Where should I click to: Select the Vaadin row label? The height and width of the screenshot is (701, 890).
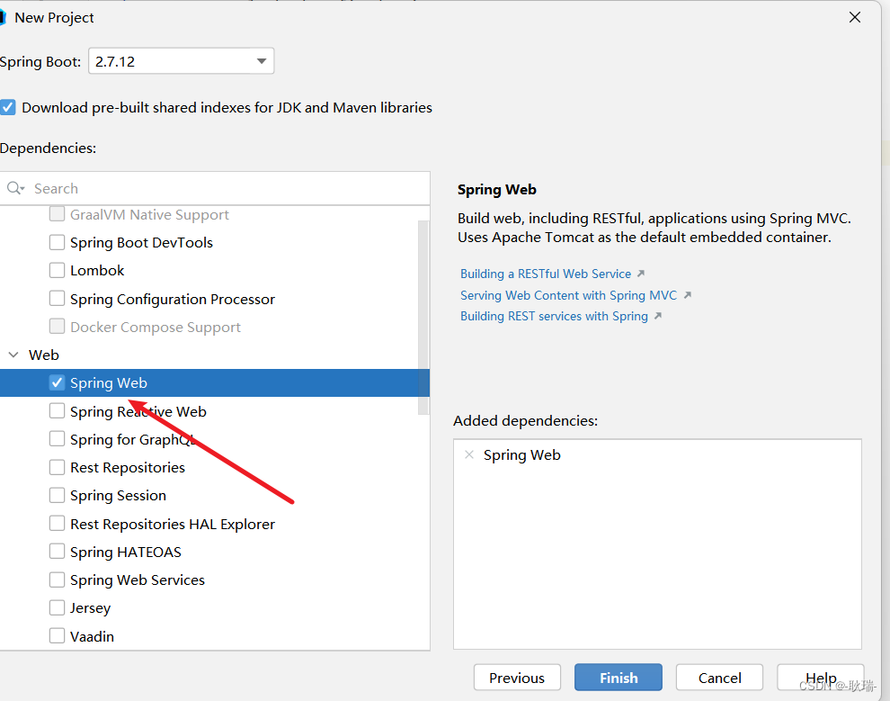pyautogui.click(x=92, y=636)
